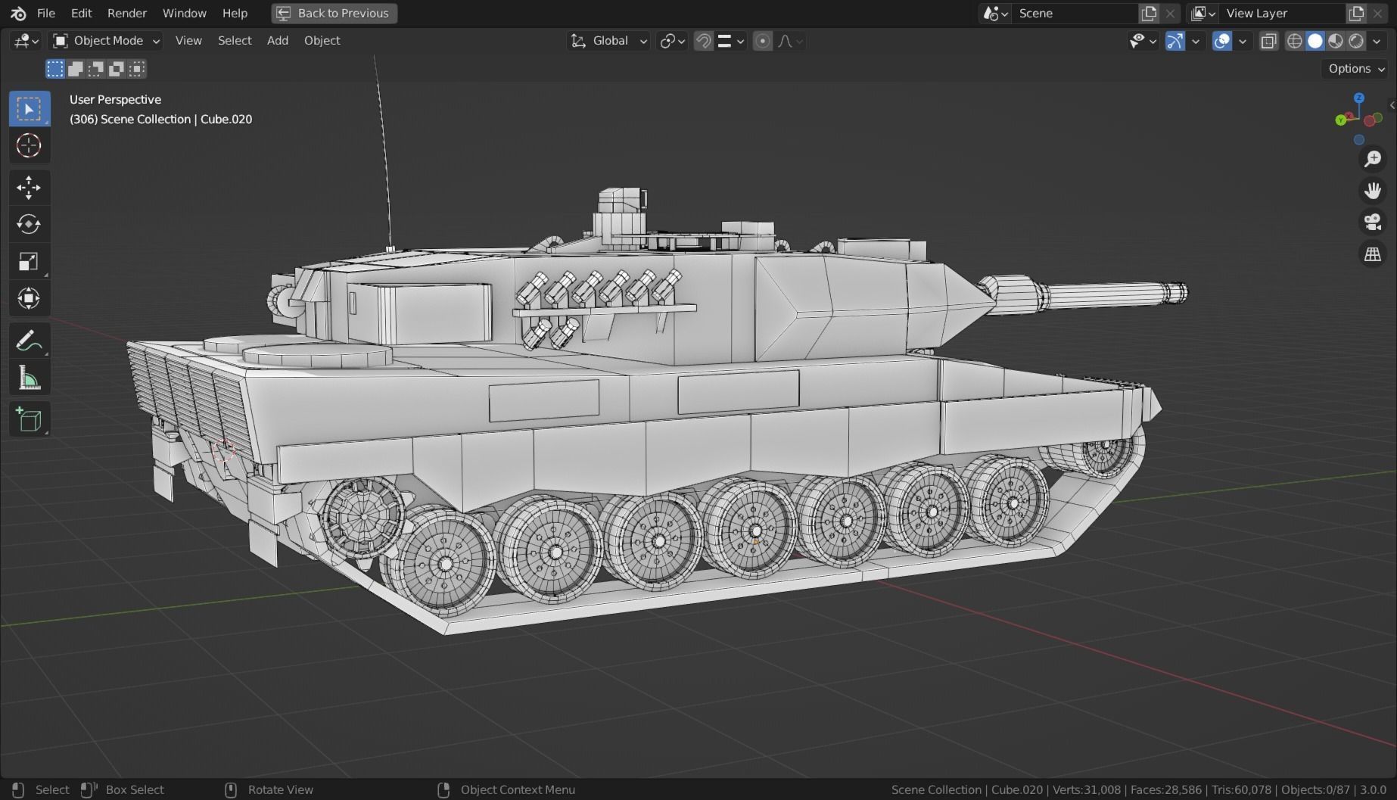Toggle the camera view icon
The image size is (1397, 800).
coord(1373,222)
